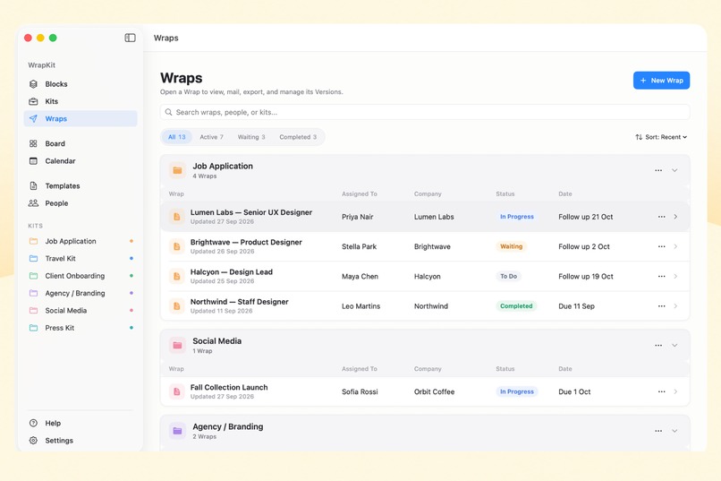Open Halcyon — Design Lead
Screen dimensions: 721x481
point(232,272)
